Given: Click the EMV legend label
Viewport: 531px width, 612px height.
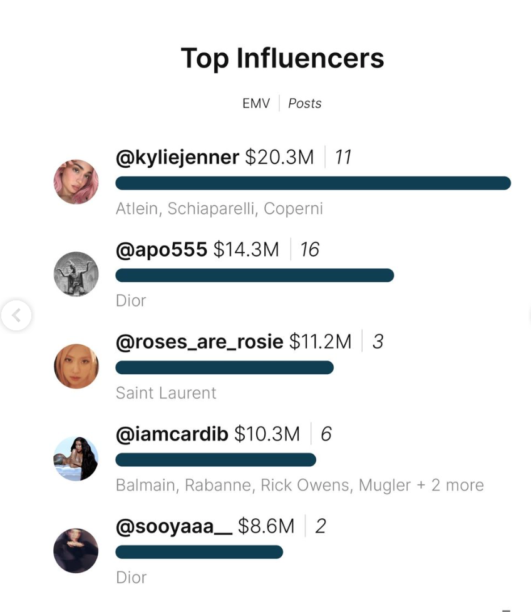Looking at the screenshot, I should click(x=256, y=103).
